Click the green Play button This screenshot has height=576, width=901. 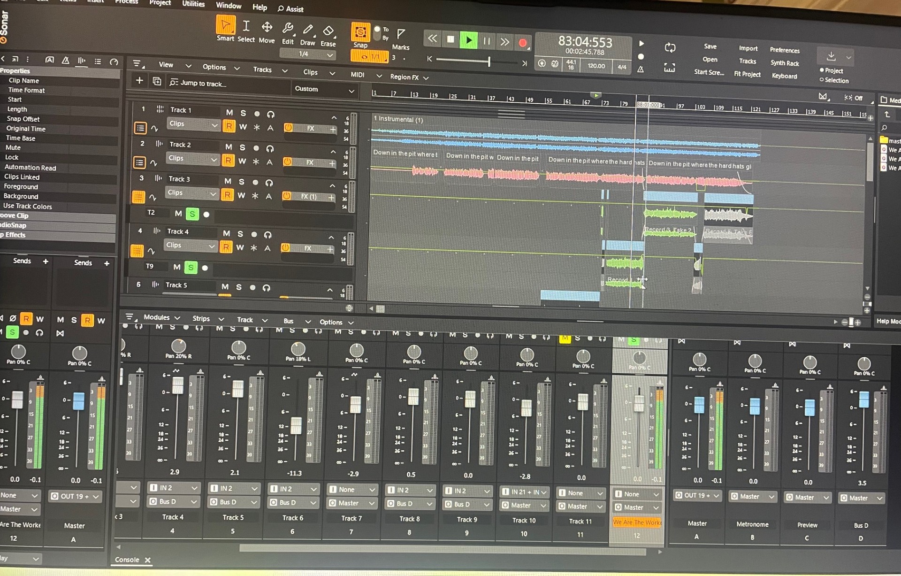468,40
